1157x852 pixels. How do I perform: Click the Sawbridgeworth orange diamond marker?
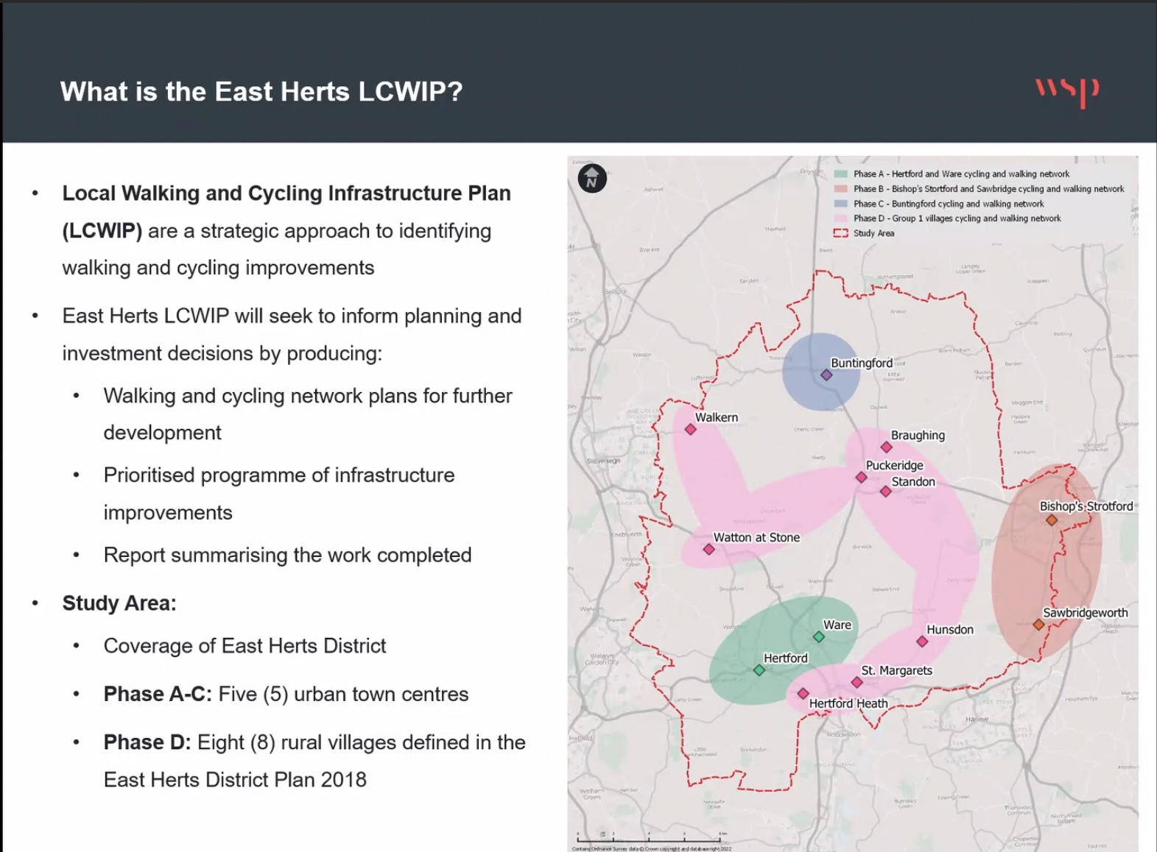tap(1038, 625)
